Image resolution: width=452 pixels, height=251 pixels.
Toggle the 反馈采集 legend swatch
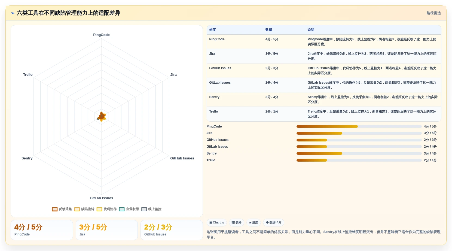(x=55, y=209)
